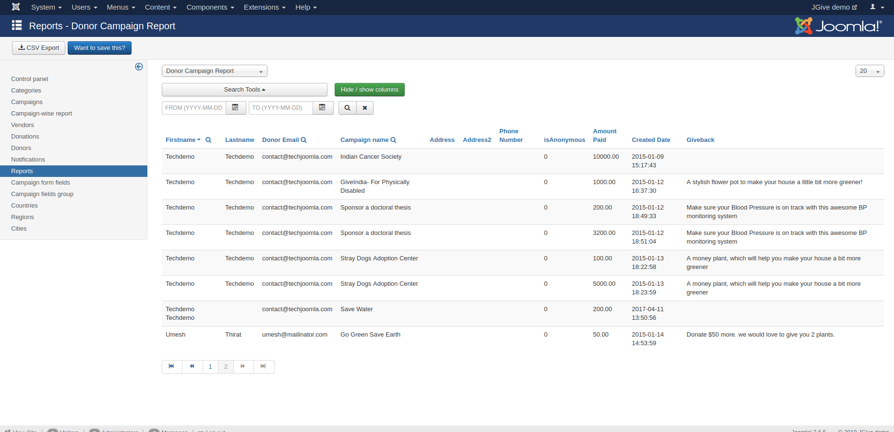894x432 pixels.
Task: Open the Extensions menu
Action: [x=264, y=7]
